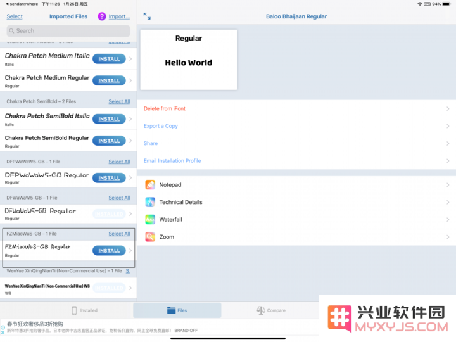
Task: Open chevron for Chakra Petch Medium Regular
Action: [130, 80]
